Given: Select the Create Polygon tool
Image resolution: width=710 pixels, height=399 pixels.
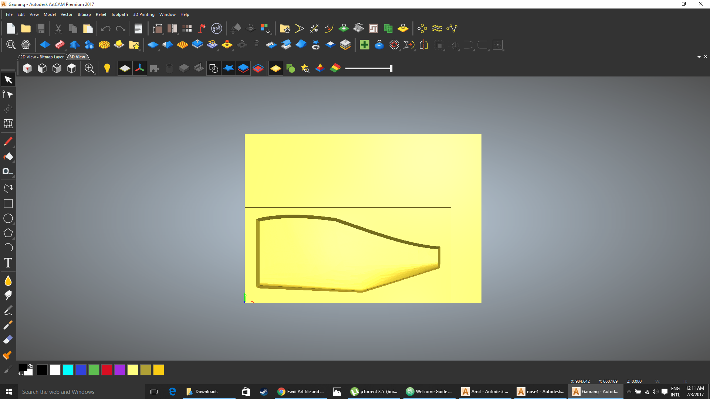Looking at the screenshot, I should tap(8, 233).
